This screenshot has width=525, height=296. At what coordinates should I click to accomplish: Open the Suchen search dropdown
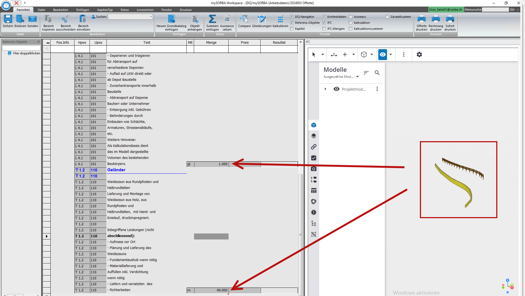(151, 17)
